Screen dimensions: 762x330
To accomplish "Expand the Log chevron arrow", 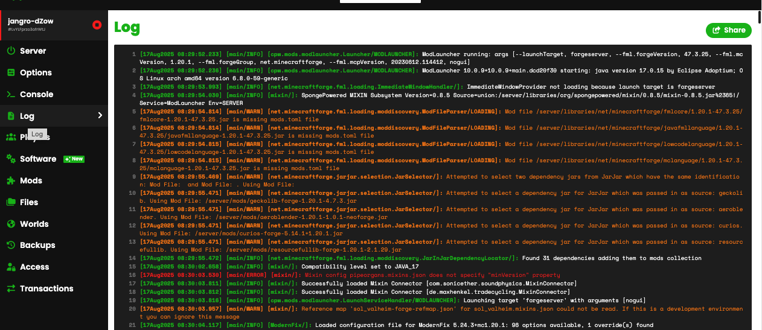I will click(100, 115).
